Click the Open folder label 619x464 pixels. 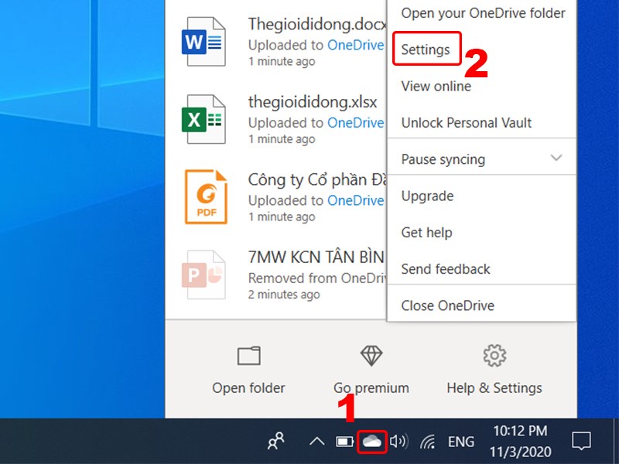(248, 388)
